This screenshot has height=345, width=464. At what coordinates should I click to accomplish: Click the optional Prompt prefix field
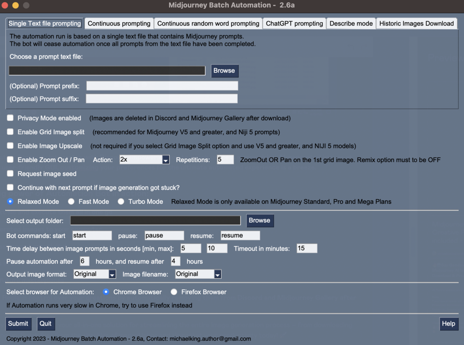tap(162, 86)
